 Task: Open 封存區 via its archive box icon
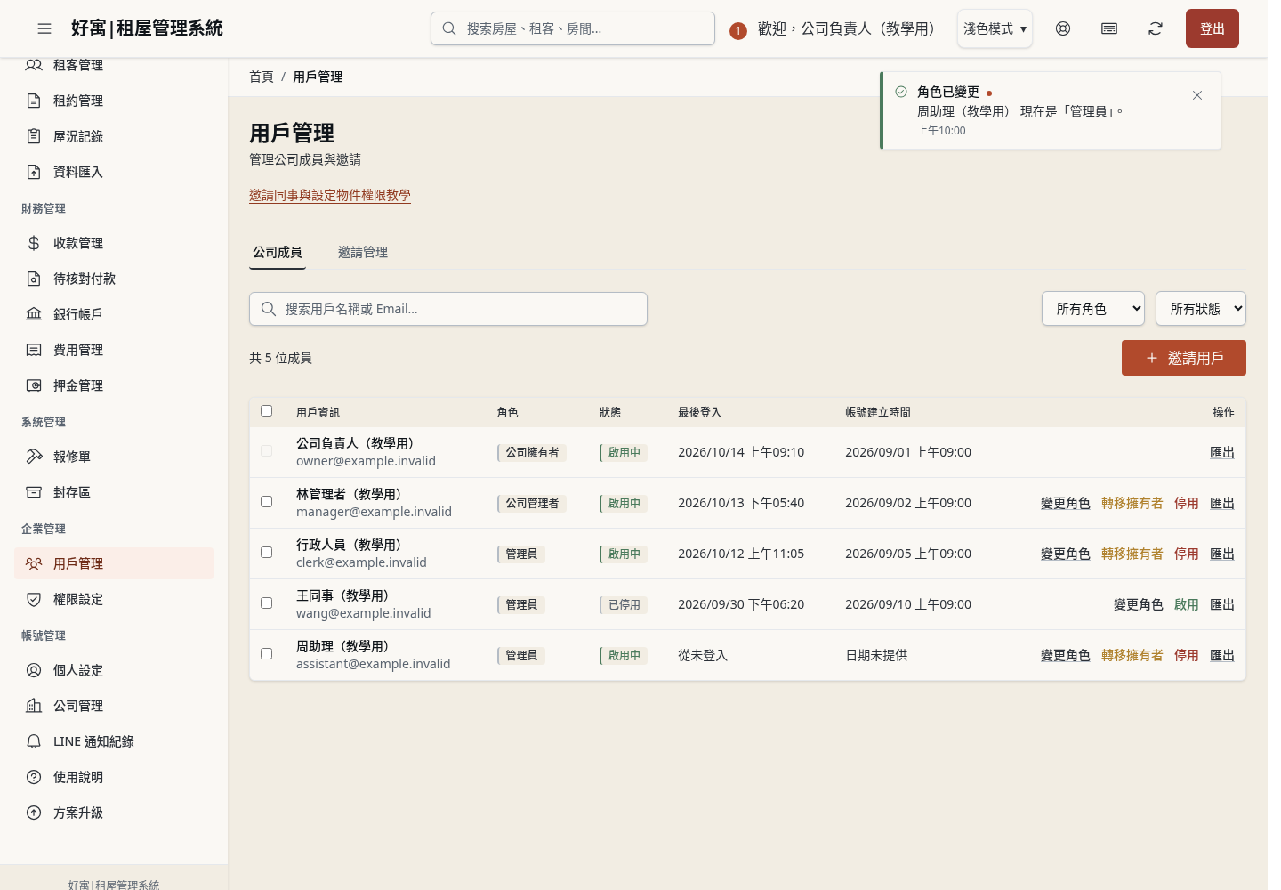[x=34, y=492]
